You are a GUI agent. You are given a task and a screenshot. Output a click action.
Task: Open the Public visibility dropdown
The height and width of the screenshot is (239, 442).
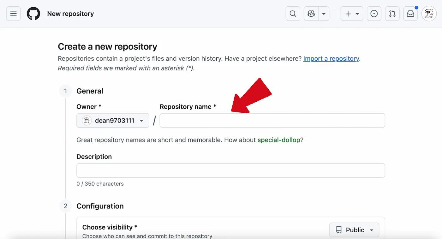[354, 230]
